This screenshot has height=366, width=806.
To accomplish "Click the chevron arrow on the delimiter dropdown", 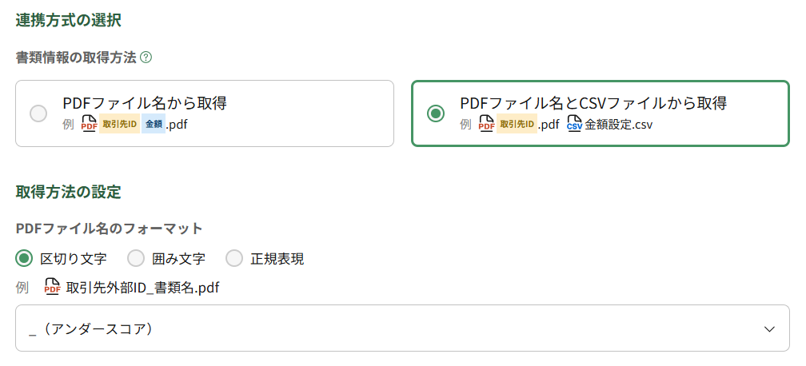I will tap(769, 328).
